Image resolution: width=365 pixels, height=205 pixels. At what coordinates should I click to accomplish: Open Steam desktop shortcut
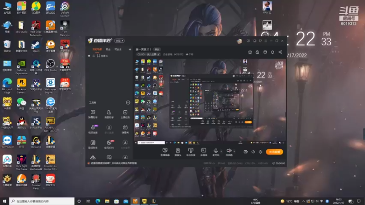pos(36,46)
